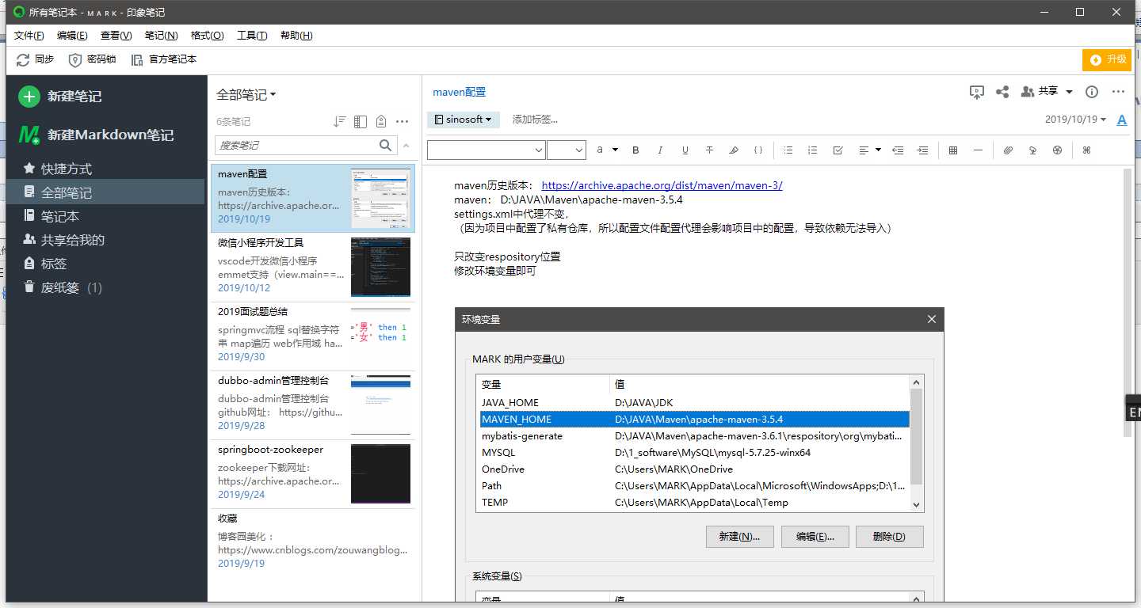Click the highlighter pen icon
Screen dimensions: 1141x608
coord(734,150)
